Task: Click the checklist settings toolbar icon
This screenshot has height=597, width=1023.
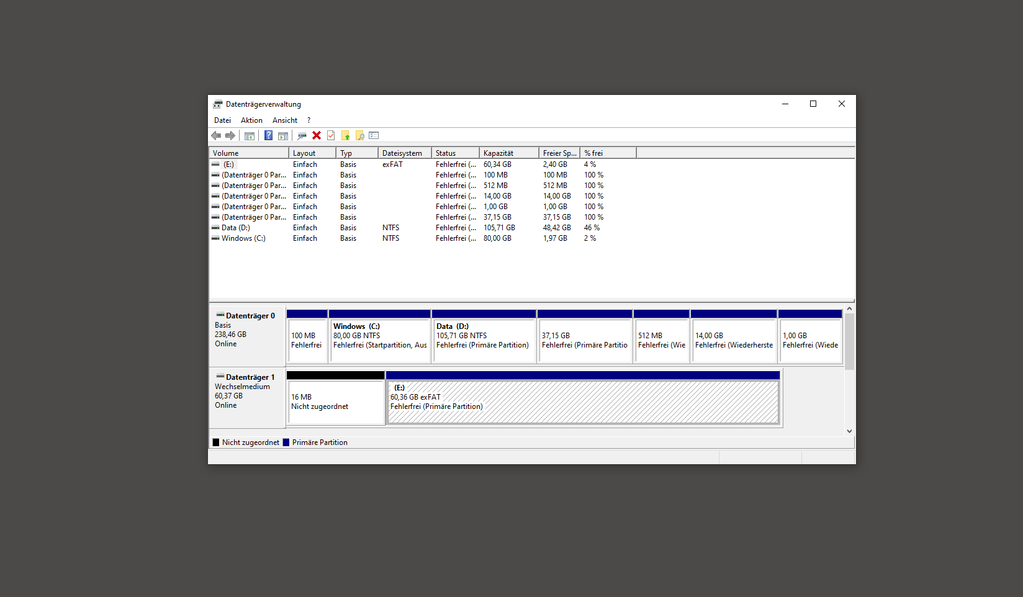Action: [374, 136]
